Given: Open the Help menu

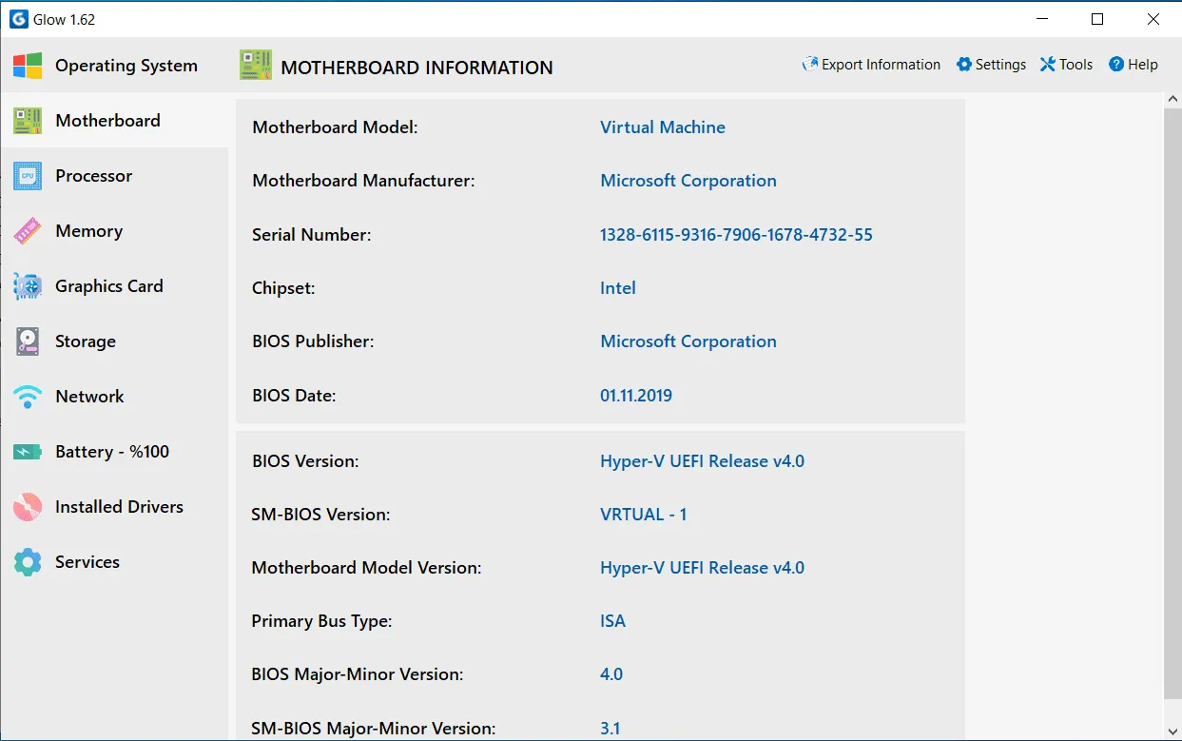Looking at the screenshot, I should (1134, 65).
